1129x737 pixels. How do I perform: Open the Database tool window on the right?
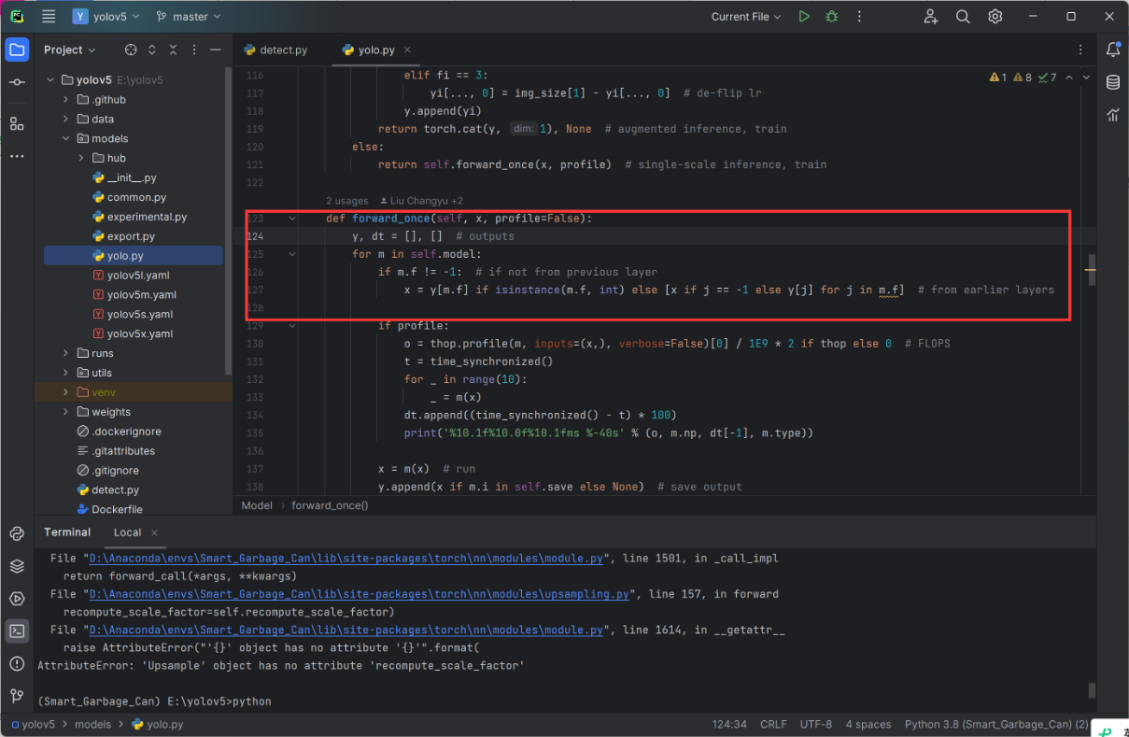[x=1112, y=82]
